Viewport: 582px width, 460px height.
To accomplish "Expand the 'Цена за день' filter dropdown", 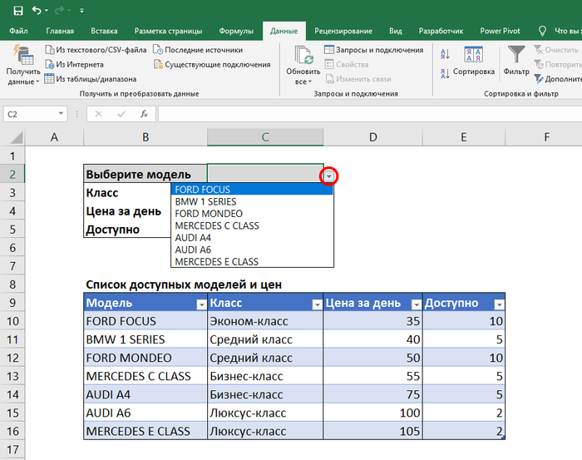I will pos(415,304).
